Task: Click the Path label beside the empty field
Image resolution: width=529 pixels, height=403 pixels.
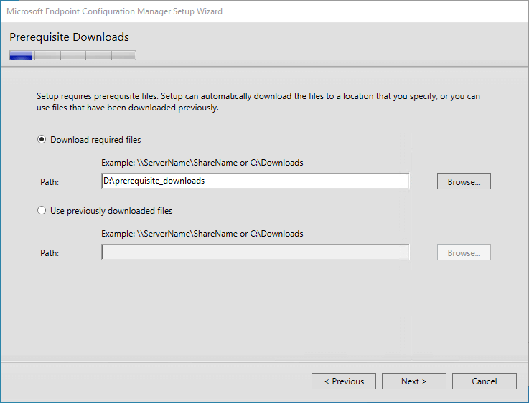Action: (50, 252)
